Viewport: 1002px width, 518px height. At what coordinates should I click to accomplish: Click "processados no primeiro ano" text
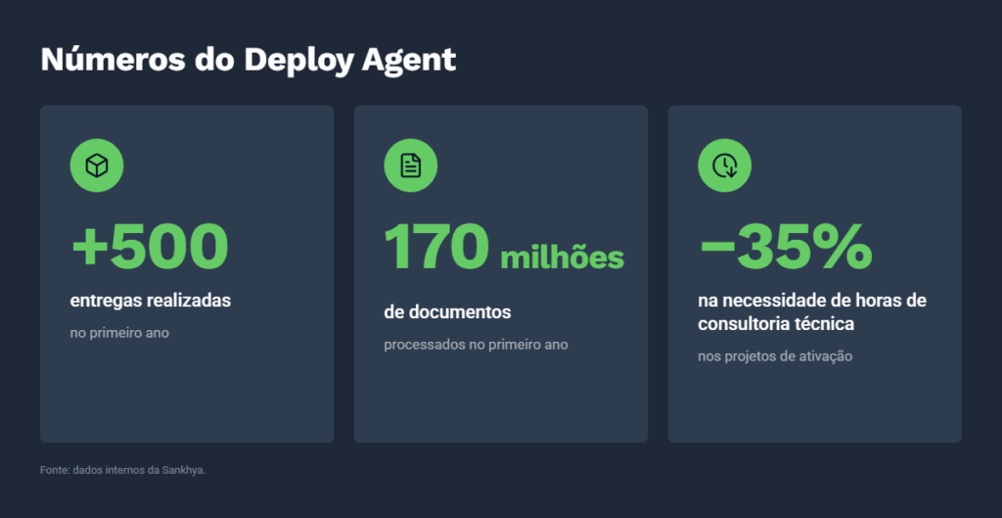click(476, 345)
